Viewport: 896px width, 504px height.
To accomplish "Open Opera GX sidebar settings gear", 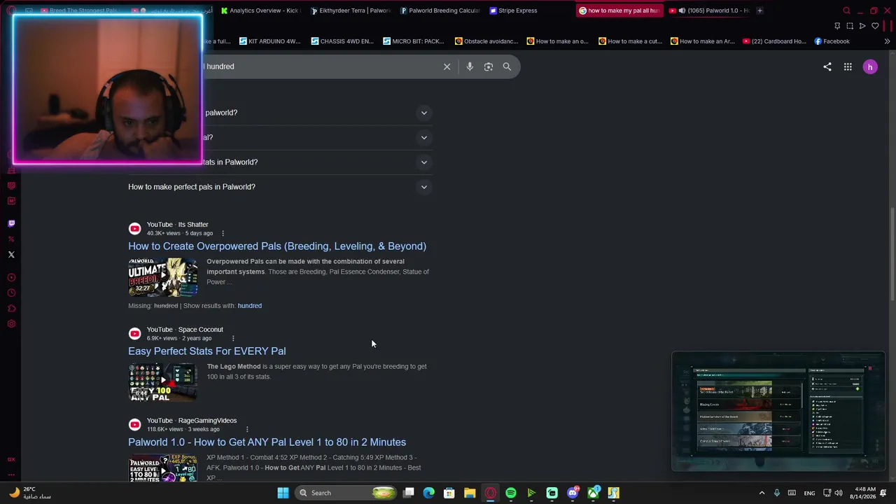I will point(11,323).
